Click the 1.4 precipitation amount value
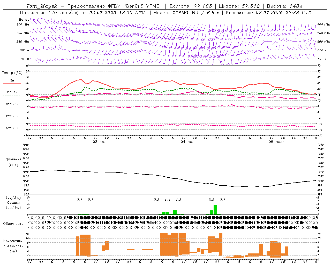Image resolution: width=331 pixels, height=264 pixels. click(168, 200)
